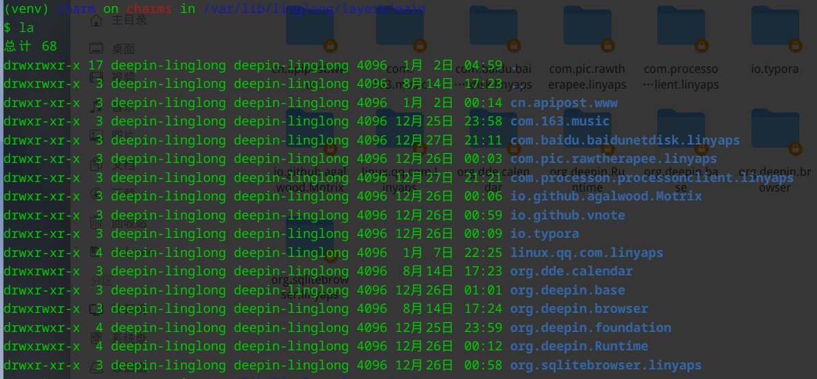Open 系统盘 system disk in file manager sidebar
Screen dimensions: 817x379
point(96,338)
